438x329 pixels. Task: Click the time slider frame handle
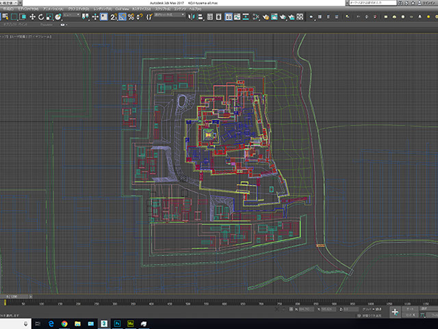[14, 296]
